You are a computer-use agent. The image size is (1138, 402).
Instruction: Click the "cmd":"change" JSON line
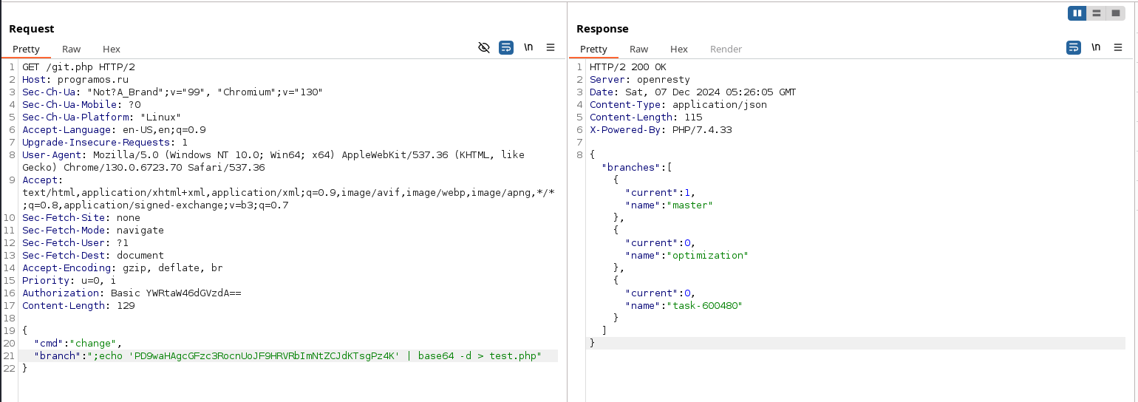coord(78,343)
